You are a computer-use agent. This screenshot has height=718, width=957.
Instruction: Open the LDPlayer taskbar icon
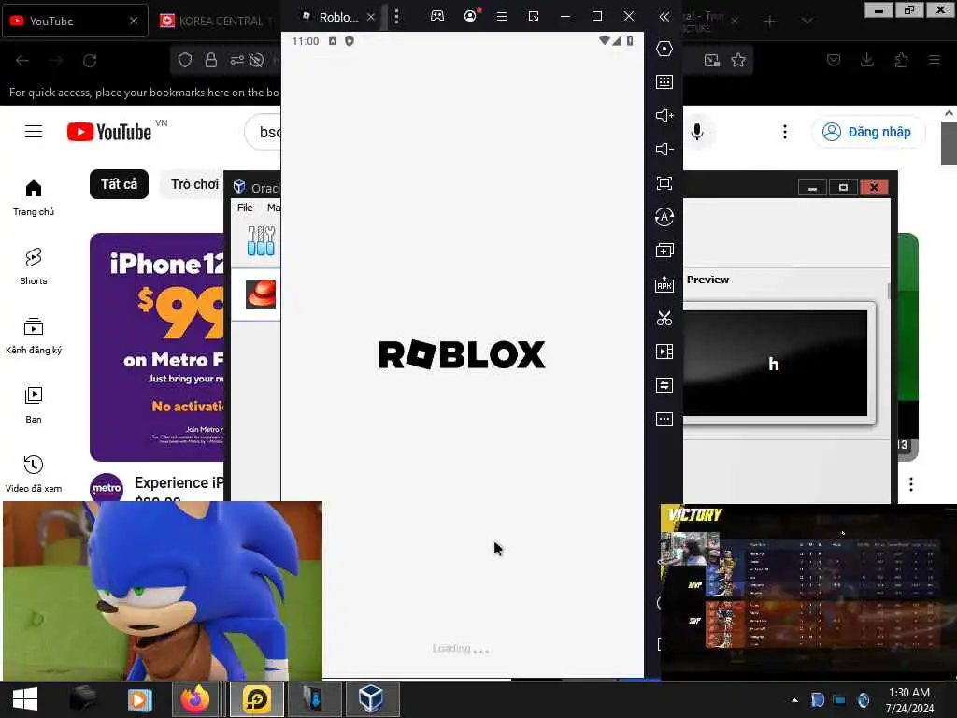click(x=257, y=699)
